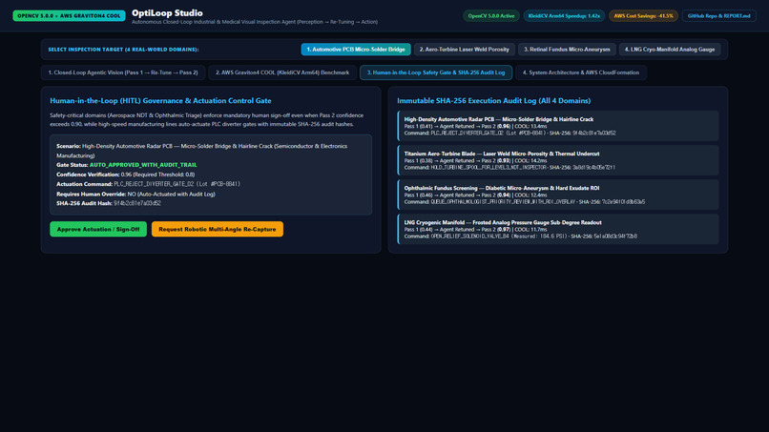Image resolution: width=769 pixels, height=432 pixels.
Task: Click OPENCV 5.0.0 + AWS GRAVITON4 COOL badge
Action: pos(69,15)
